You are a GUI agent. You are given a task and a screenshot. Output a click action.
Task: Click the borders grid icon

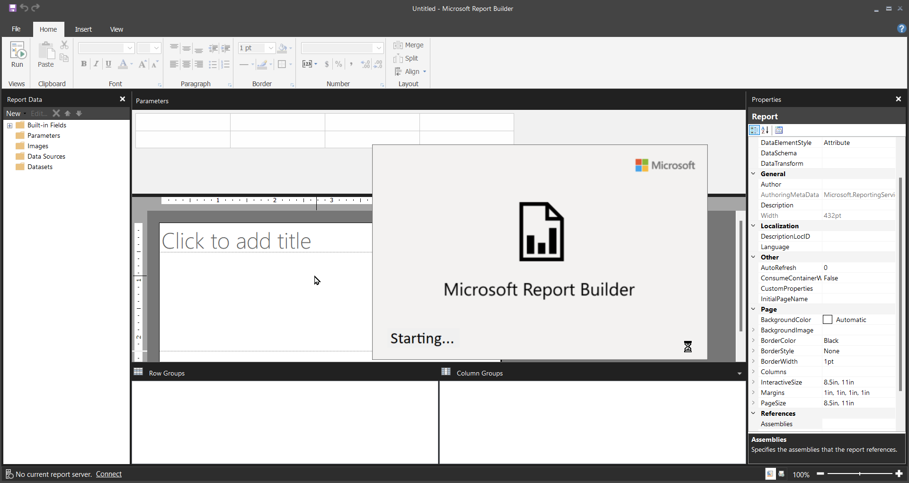[282, 64]
